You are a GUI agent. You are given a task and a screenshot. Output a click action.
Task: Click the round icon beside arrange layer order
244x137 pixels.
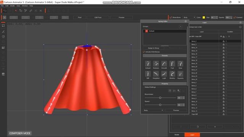(x=240, y=27)
